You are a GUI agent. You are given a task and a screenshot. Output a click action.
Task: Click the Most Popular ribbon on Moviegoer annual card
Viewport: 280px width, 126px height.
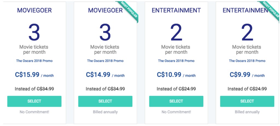(129, 10)
